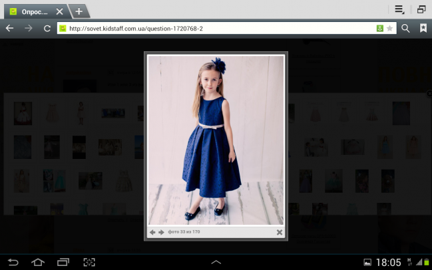This screenshot has height=270, width=432.
Task: Open Android recent apps list
Action: click(63, 261)
